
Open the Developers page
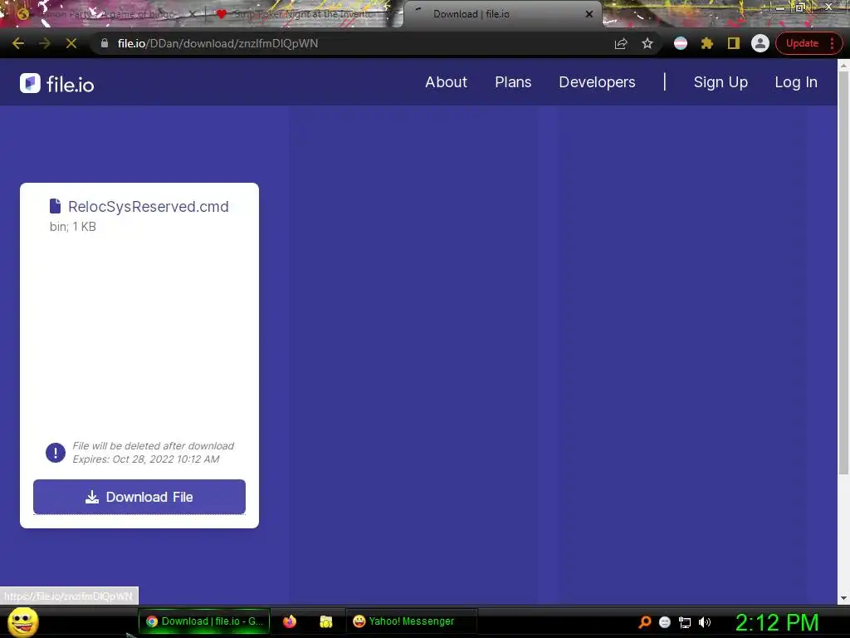pos(597,82)
